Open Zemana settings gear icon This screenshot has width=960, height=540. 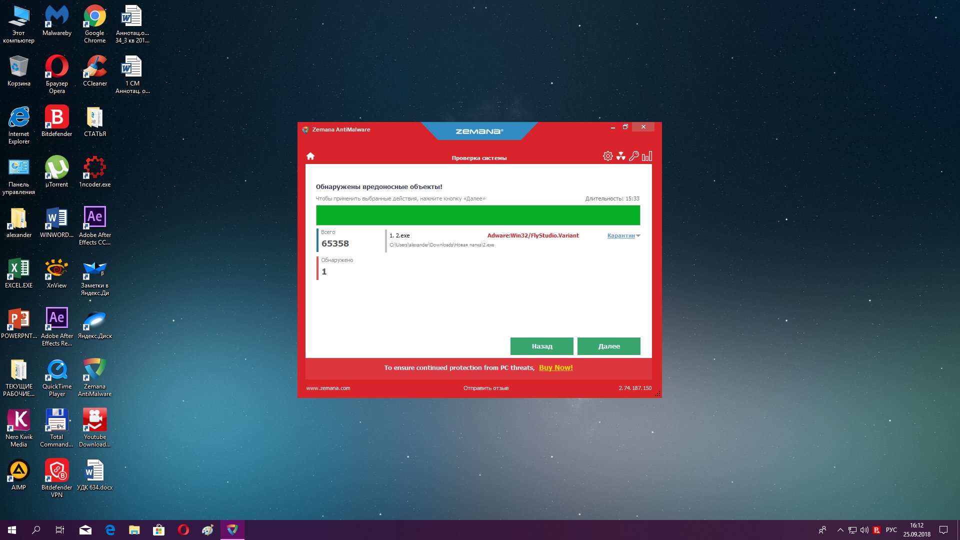(x=607, y=156)
